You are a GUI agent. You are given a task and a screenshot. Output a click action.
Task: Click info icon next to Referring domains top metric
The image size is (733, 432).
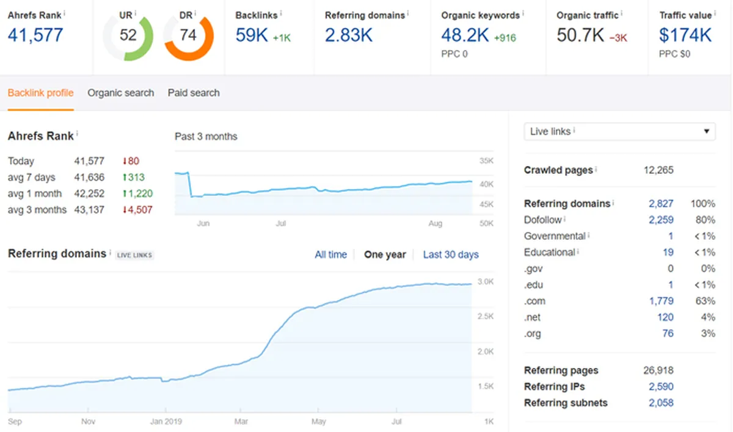(407, 13)
